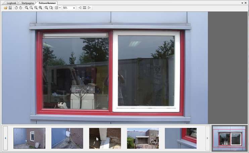Click the save/filmstrip icon in toolbar
The width and height of the screenshot is (249, 153).
pyautogui.click(x=10, y=8)
